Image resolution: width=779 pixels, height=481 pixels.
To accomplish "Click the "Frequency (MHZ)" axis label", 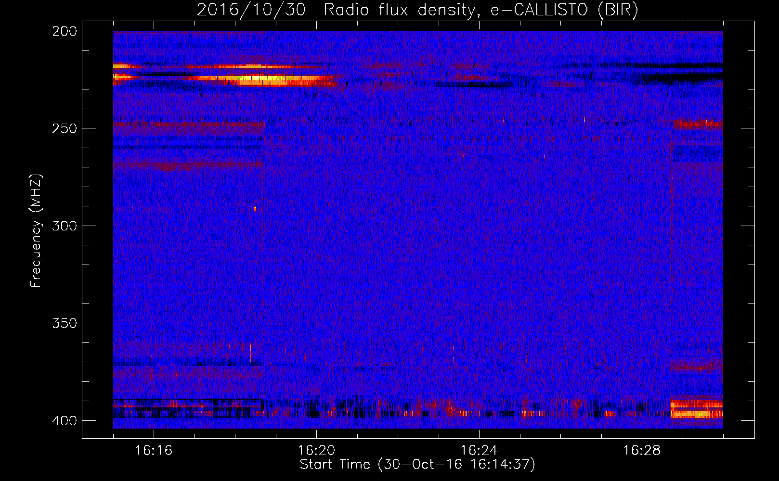I will click(x=36, y=230).
